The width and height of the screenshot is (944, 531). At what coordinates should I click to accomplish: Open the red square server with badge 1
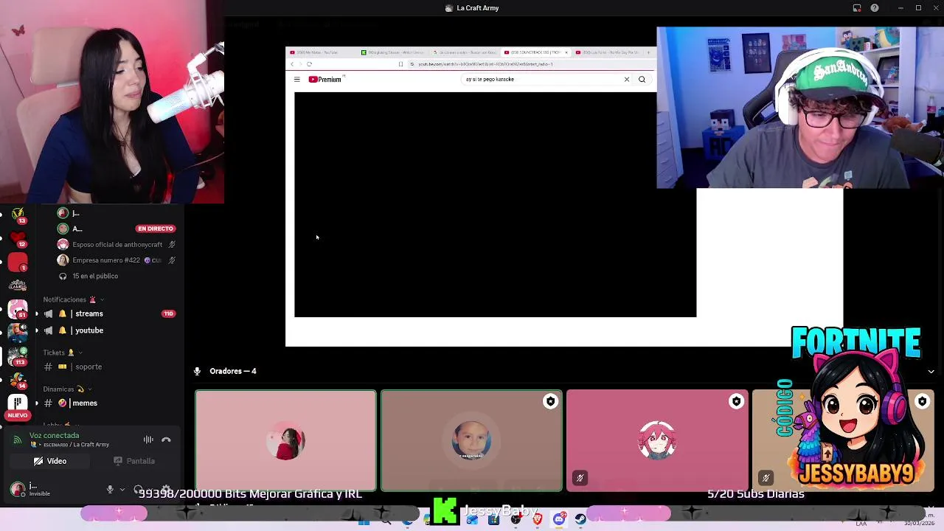[18, 263]
